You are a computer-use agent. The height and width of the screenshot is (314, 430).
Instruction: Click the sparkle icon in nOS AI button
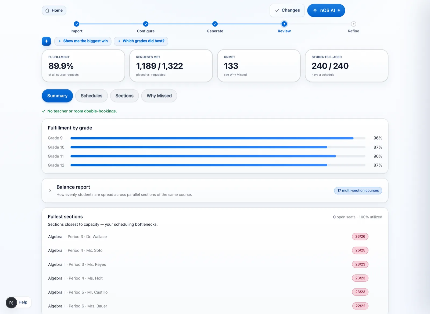pos(315,10)
